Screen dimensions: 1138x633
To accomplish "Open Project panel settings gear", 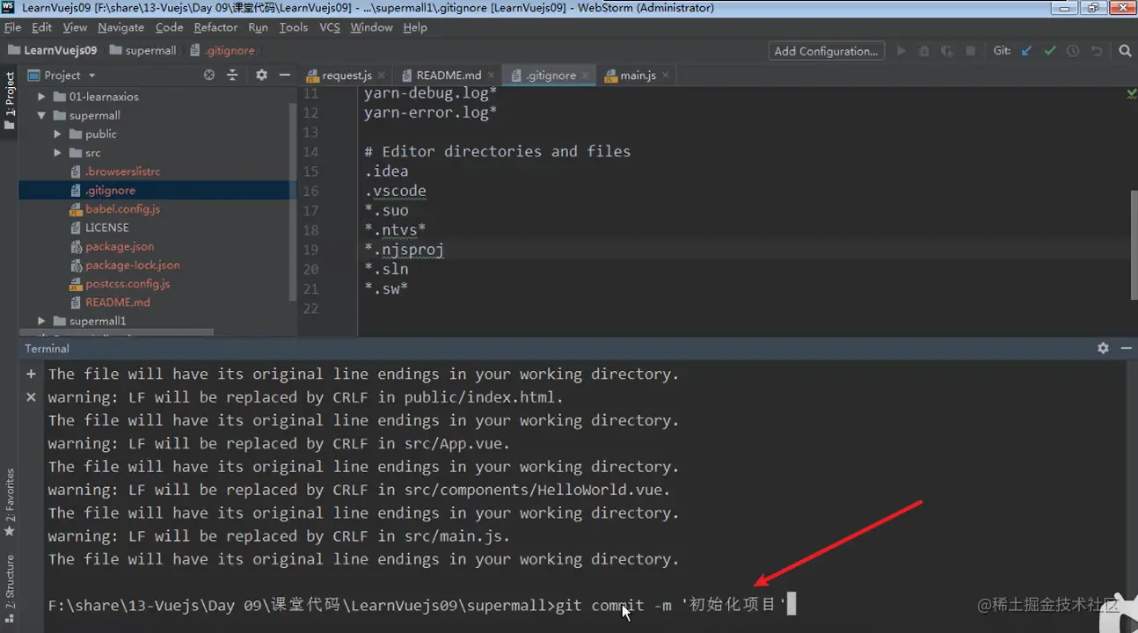I will click(261, 76).
